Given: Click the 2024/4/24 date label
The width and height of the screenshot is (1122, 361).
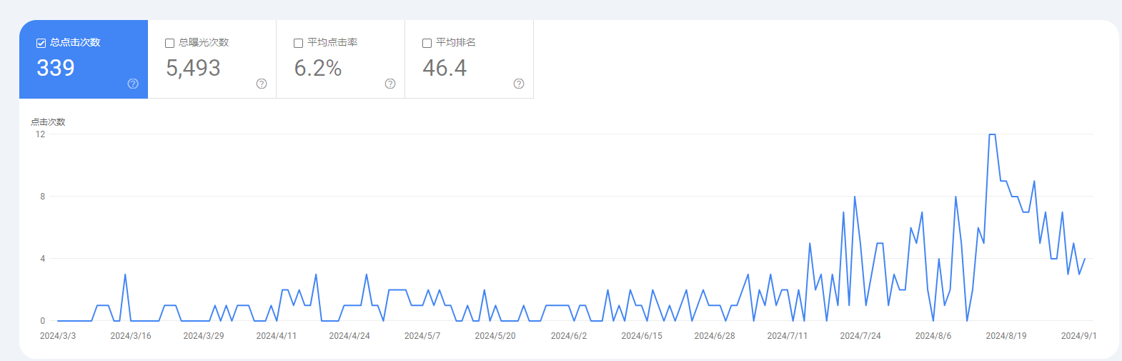Looking at the screenshot, I should pyautogui.click(x=349, y=336).
